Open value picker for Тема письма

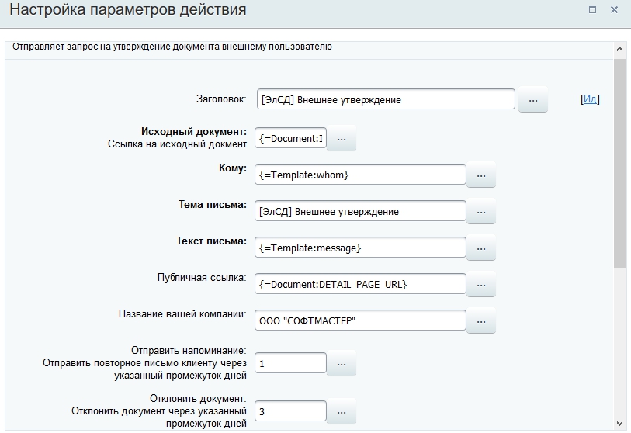click(x=480, y=212)
